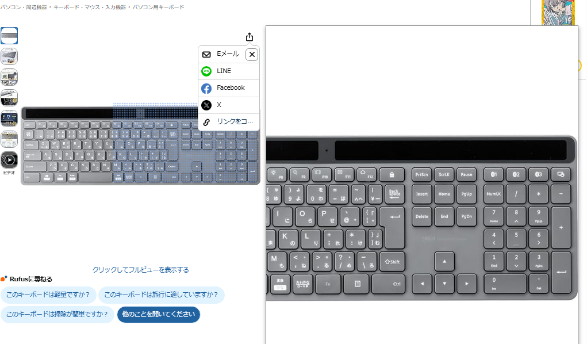The image size is (587, 344).
Task: Click the chain link copy icon
Action: pyautogui.click(x=206, y=122)
